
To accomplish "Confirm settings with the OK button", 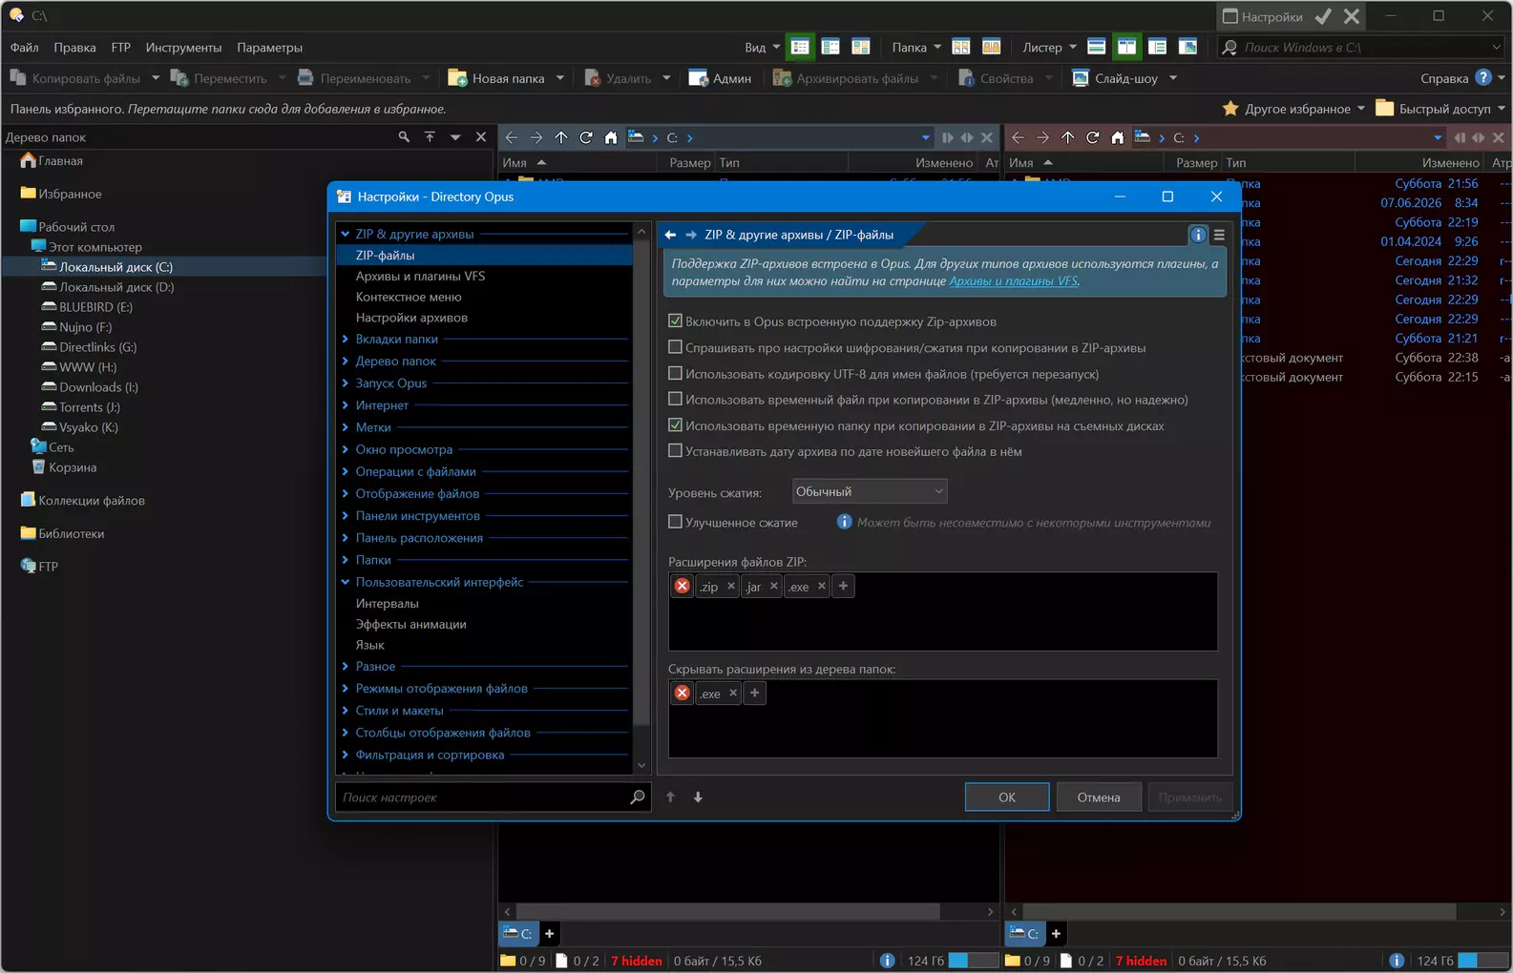I will click(1007, 797).
